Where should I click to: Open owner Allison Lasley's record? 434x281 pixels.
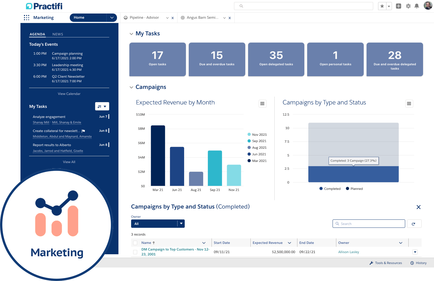tap(348, 252)
